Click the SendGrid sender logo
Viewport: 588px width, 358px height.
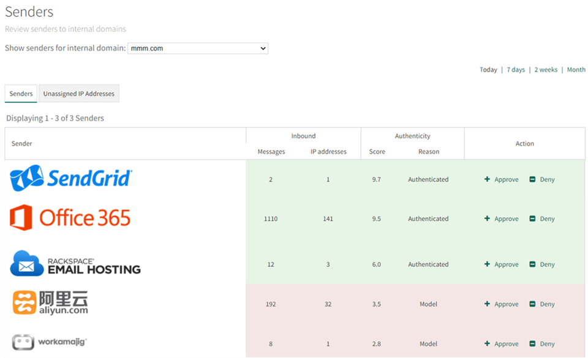pyautogui.click(x=71, y=178)
